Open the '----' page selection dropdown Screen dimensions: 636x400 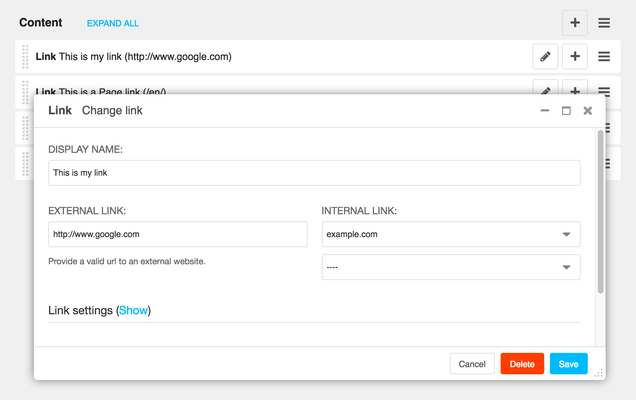pos(451,267)
